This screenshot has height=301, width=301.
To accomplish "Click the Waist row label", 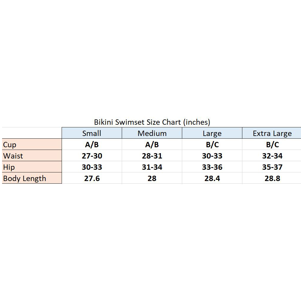I will (32, 156).
